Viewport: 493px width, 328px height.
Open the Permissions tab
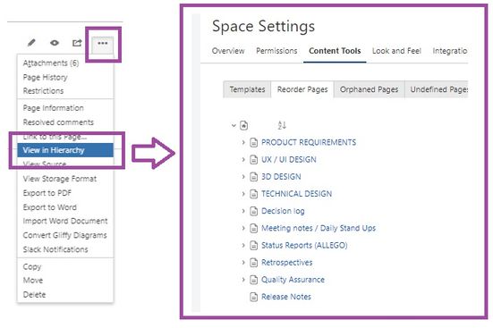coord(276,51)
